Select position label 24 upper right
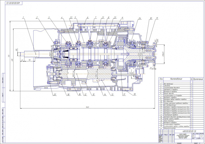Image resolution: width=205 pixels, height=144 pixels. pos(139,18)
